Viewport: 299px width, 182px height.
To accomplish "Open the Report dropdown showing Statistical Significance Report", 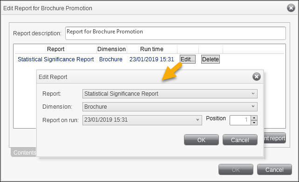I will click(x=170, y=94).
